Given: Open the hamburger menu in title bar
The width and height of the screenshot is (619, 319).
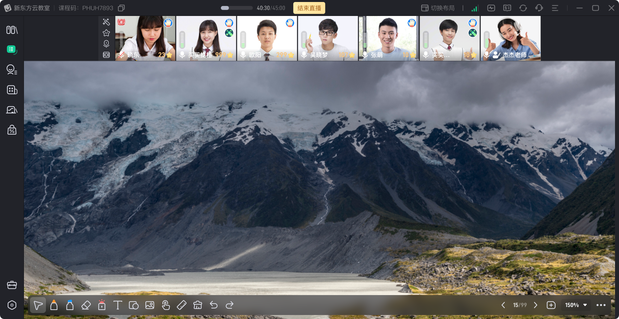Looking at the screenshot, I should coord(555,8).
